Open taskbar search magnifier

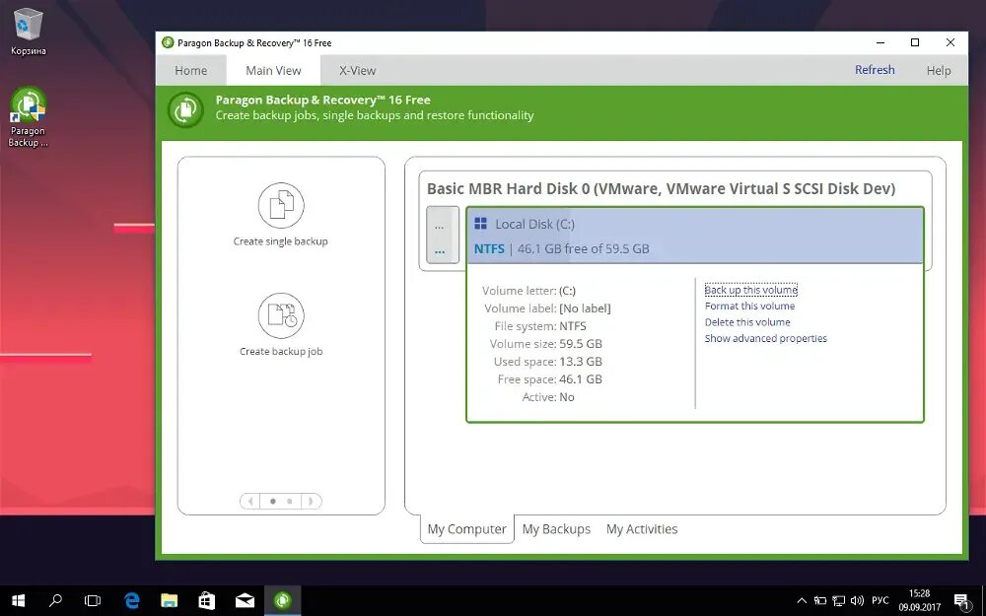55,601
